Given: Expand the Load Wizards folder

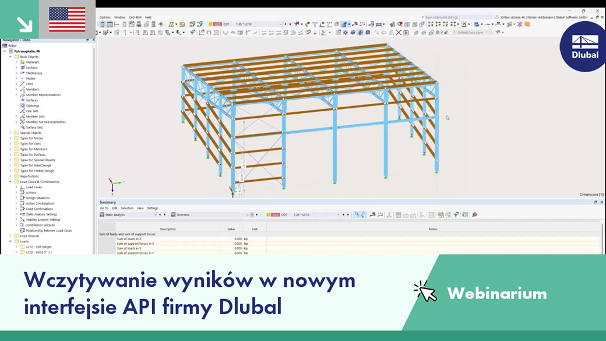Looking at the screenshot, I should (x=10, y=236).
